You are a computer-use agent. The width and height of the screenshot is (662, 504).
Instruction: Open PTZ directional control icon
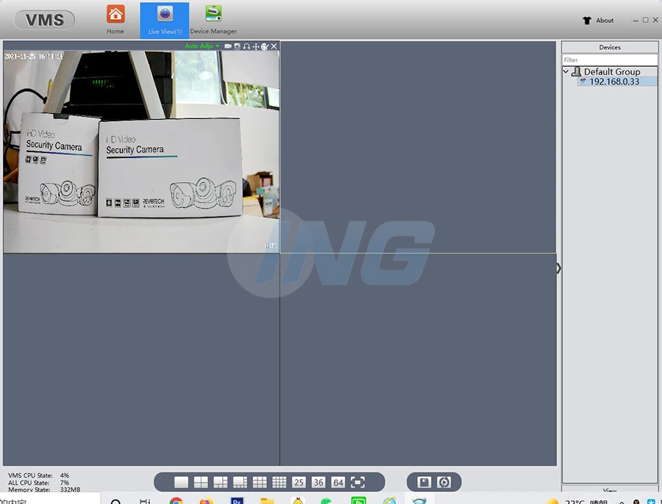(256, 46)
